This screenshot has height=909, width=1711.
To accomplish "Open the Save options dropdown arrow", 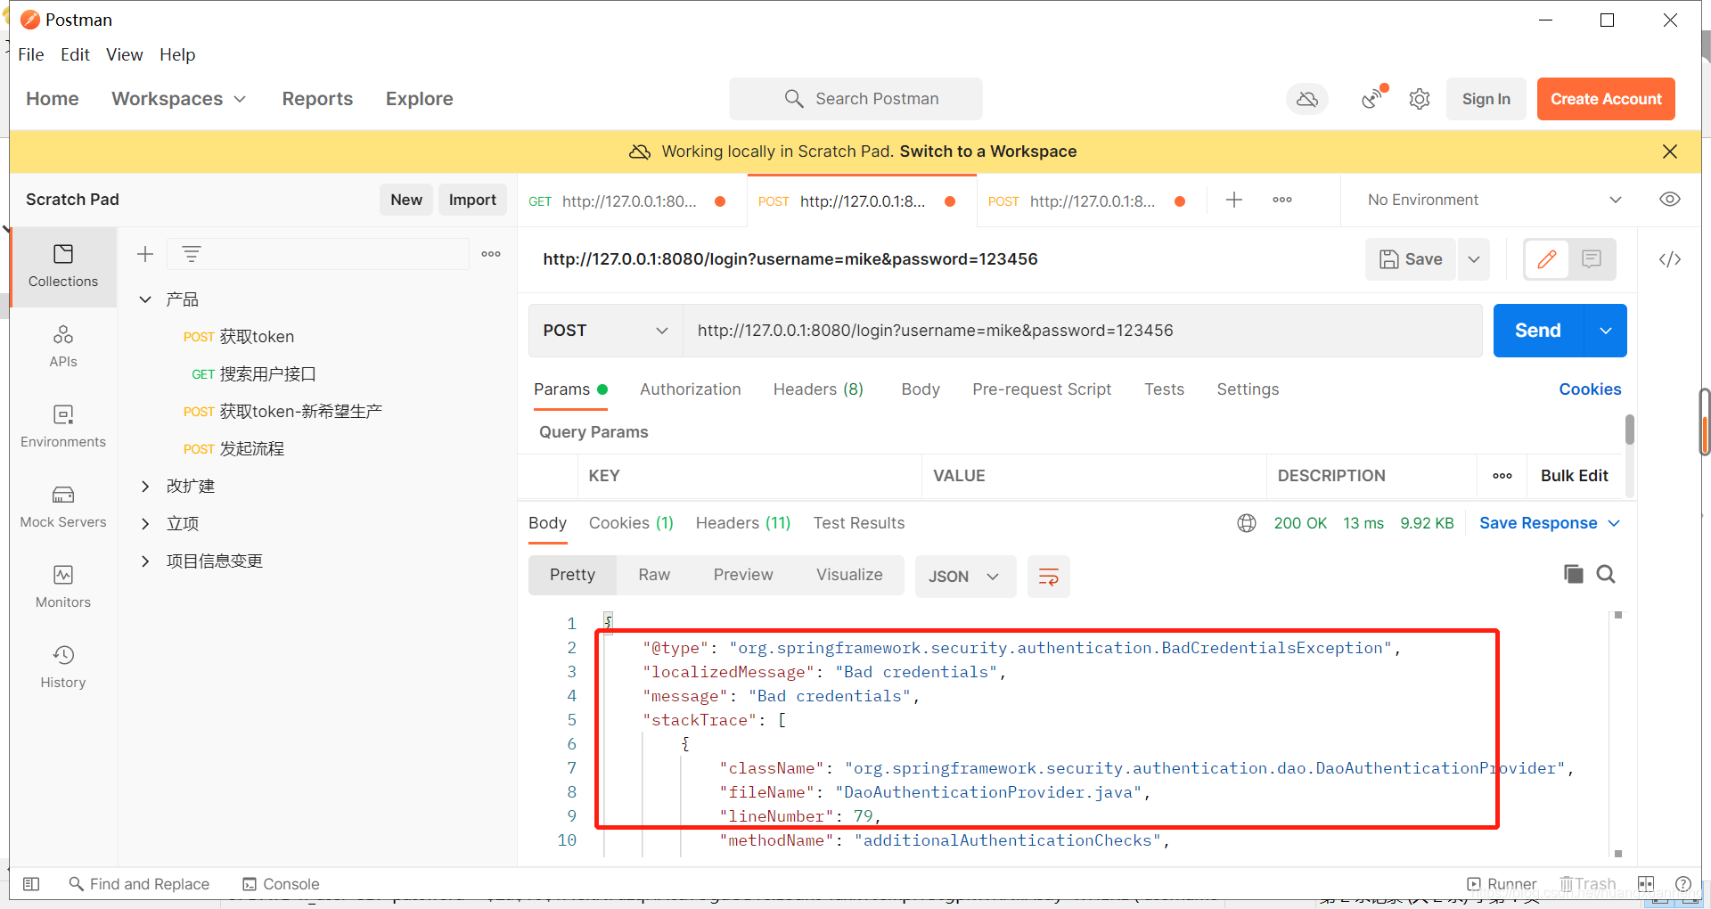I will point(1474,259).
